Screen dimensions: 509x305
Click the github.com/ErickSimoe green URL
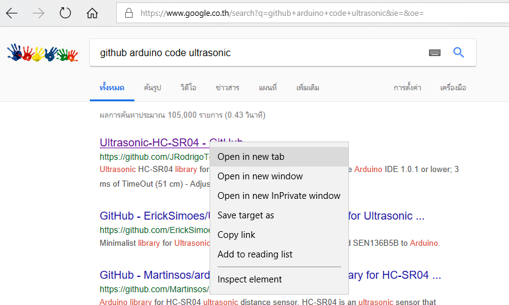click(155, 230)
